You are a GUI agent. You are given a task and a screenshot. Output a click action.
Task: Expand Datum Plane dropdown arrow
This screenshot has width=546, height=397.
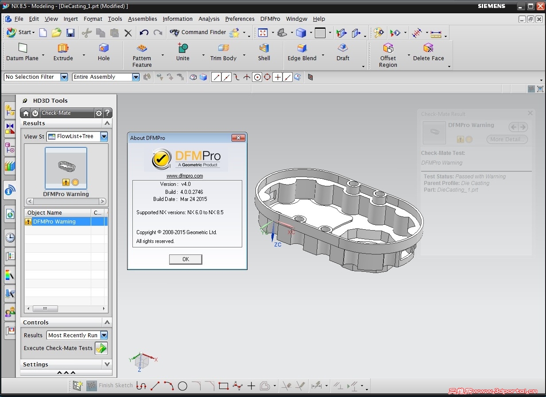click(x=43, y=56)
